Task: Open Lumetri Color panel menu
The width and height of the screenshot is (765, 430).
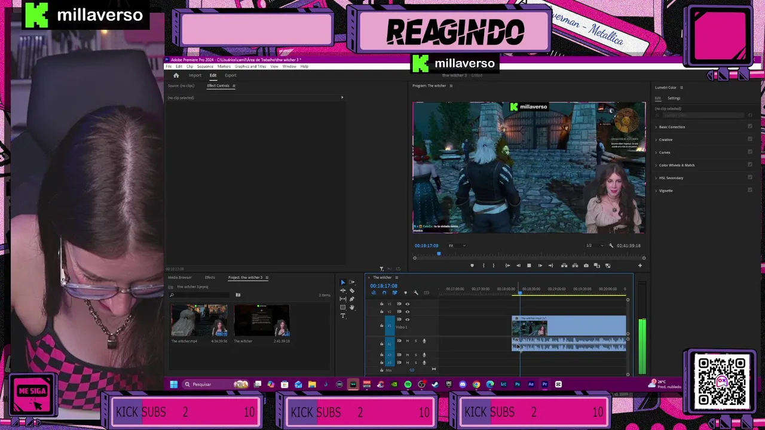Action: point(682,88)
